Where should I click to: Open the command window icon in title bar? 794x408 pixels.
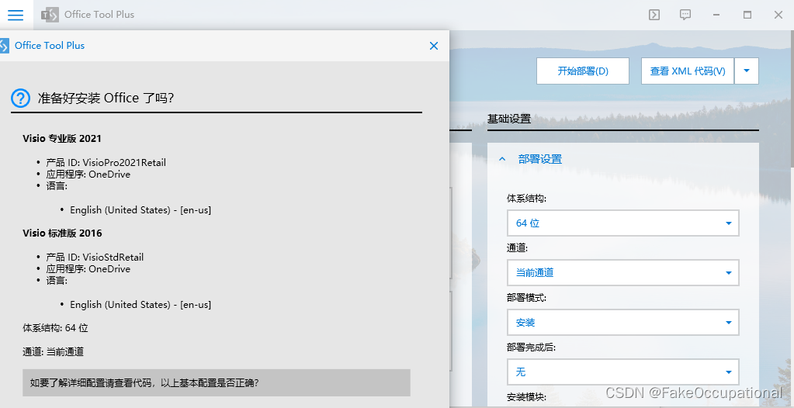654,15
